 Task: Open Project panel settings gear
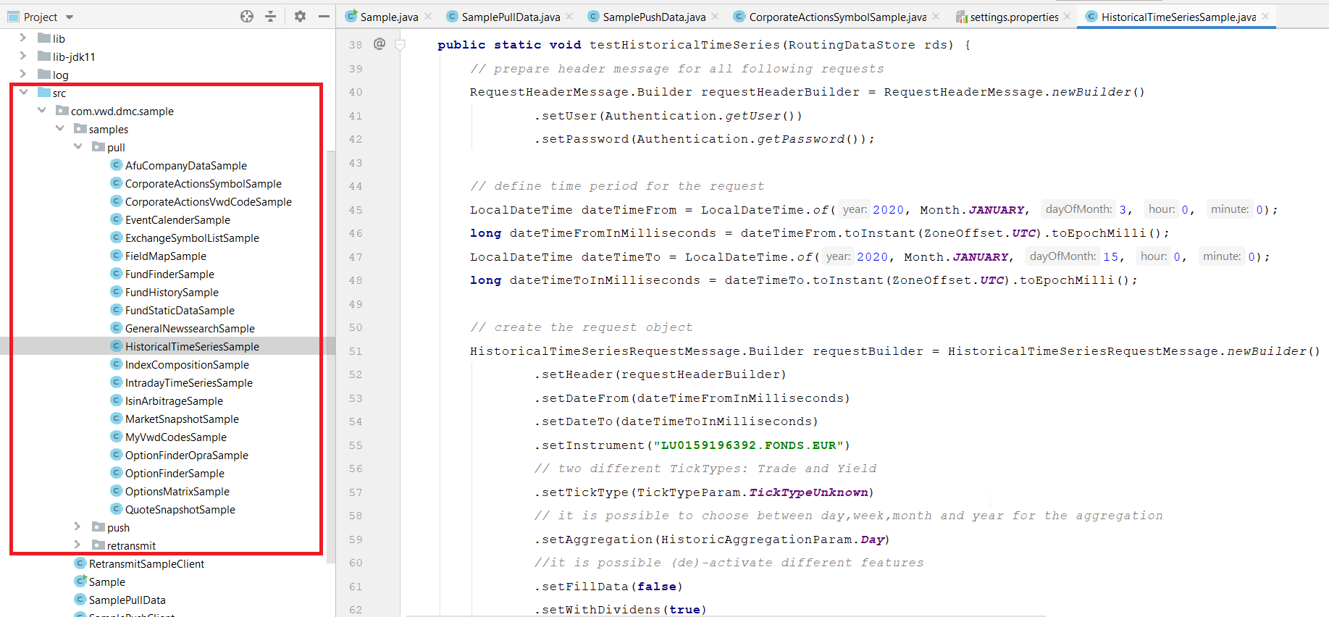coord(300,17)
